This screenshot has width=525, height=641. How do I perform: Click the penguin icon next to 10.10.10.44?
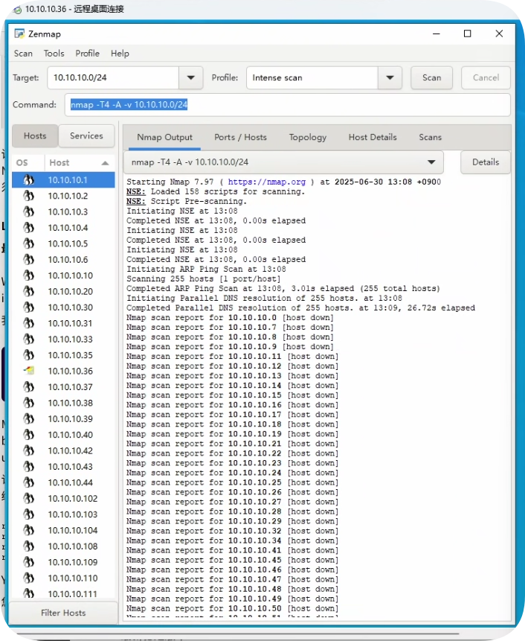pyautogui.click(x=28, y=482)
